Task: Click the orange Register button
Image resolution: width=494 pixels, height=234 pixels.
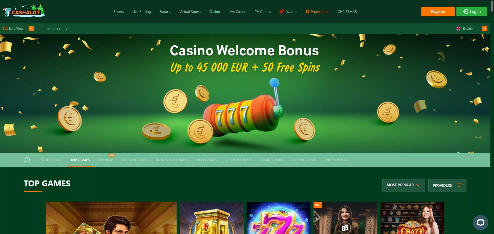Action: [438, 11]
